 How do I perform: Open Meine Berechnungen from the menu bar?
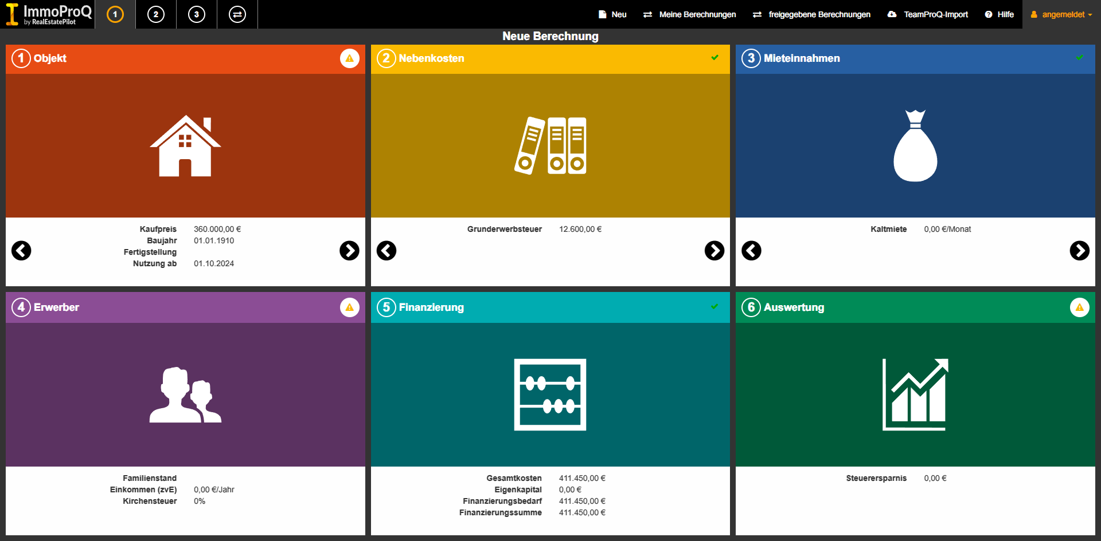coord(690,14)
